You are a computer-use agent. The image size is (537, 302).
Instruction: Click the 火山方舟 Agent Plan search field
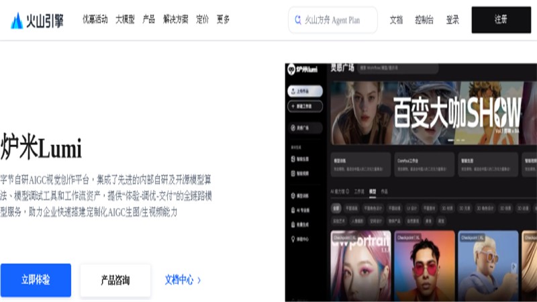tap(333, 20)
